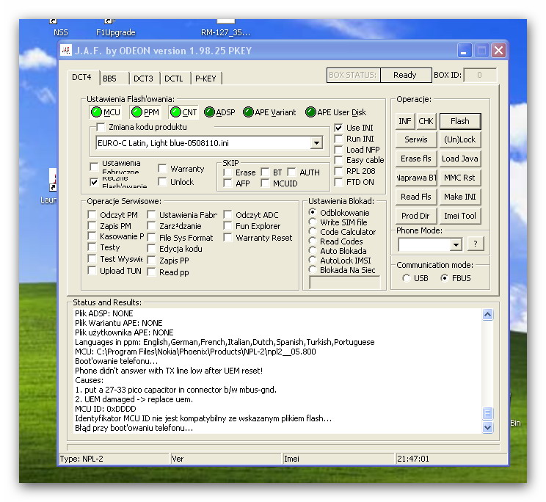This screenshot has width=546, height=502.
Task: Enable SKIP AUTH checkbox
Action: click(292, 172)
